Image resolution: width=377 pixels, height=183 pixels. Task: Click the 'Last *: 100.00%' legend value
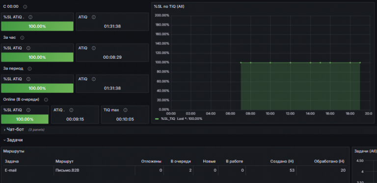[x=189, y=119]
